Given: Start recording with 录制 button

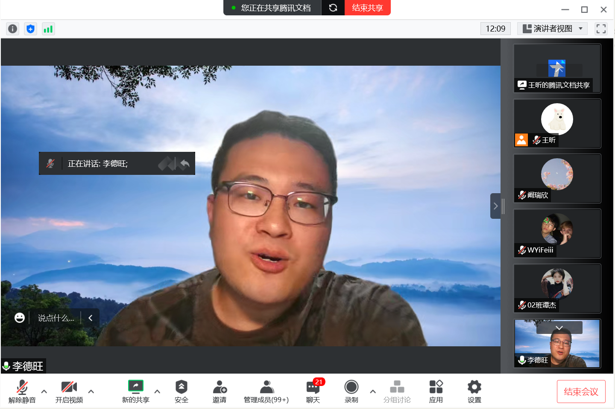Looking at the screenshot, I should point(351,392).
